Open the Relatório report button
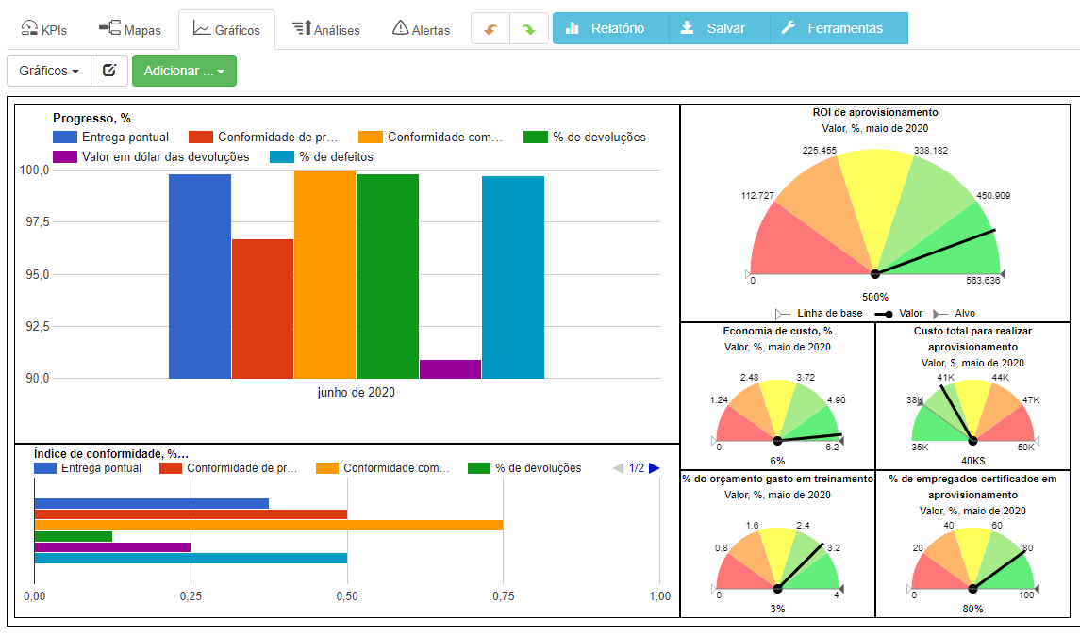Image resolution: width=1080 pixels, height=635 pixels. point(609,28)
